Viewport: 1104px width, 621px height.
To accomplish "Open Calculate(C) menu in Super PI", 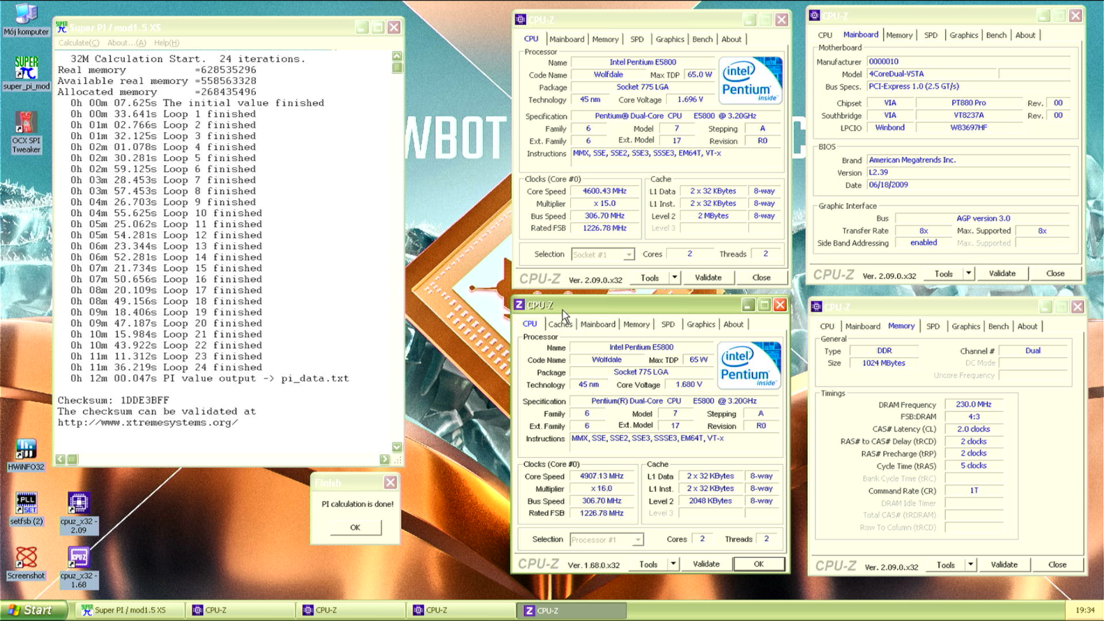I will pos(79,43).
